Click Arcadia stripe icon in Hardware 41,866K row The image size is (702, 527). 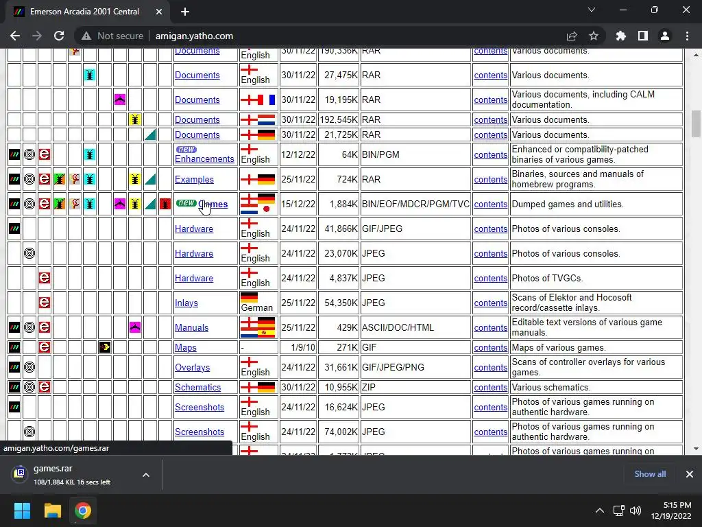[x=14, y=229]
